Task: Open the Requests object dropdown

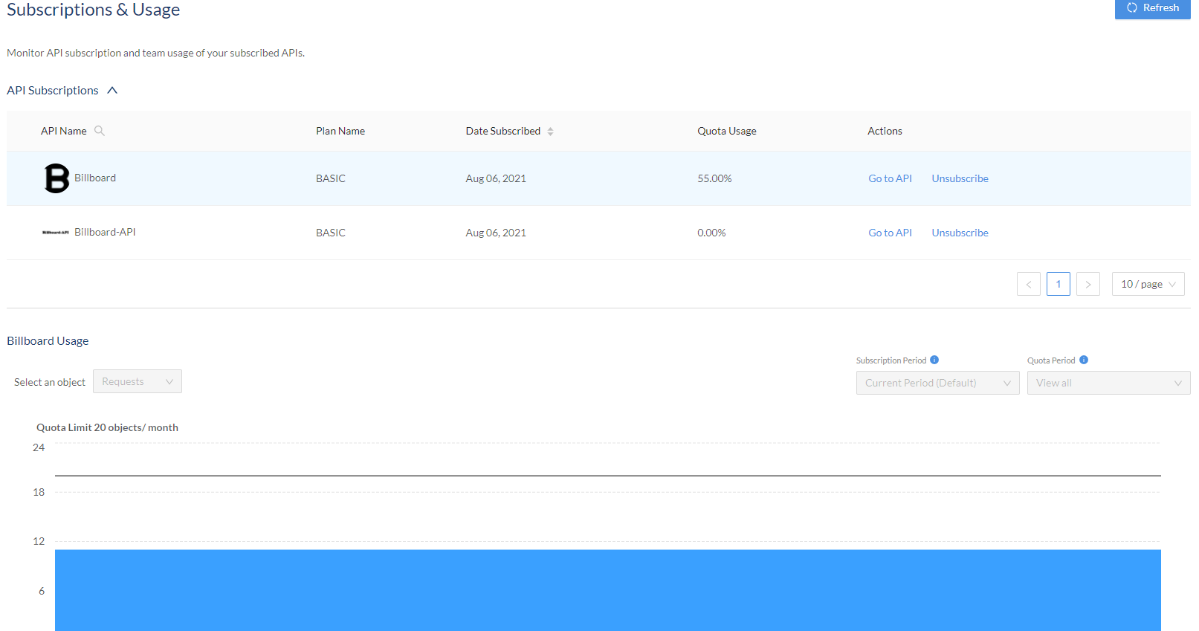Action: pyautogui.click(x=138, y=381)
